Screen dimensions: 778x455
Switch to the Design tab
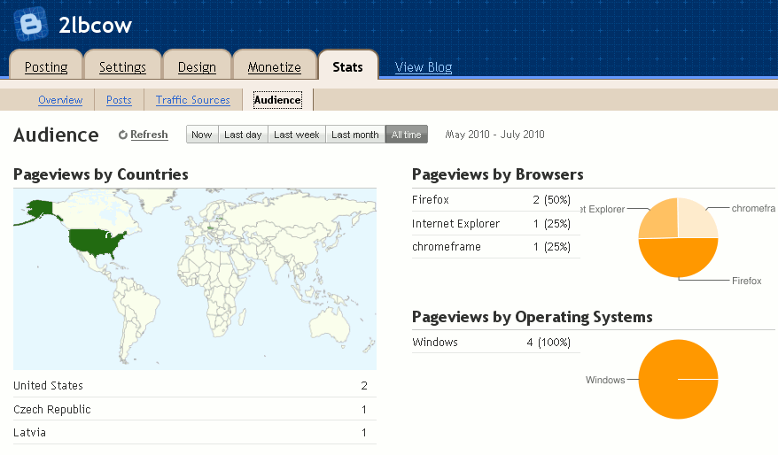[197, 67]
